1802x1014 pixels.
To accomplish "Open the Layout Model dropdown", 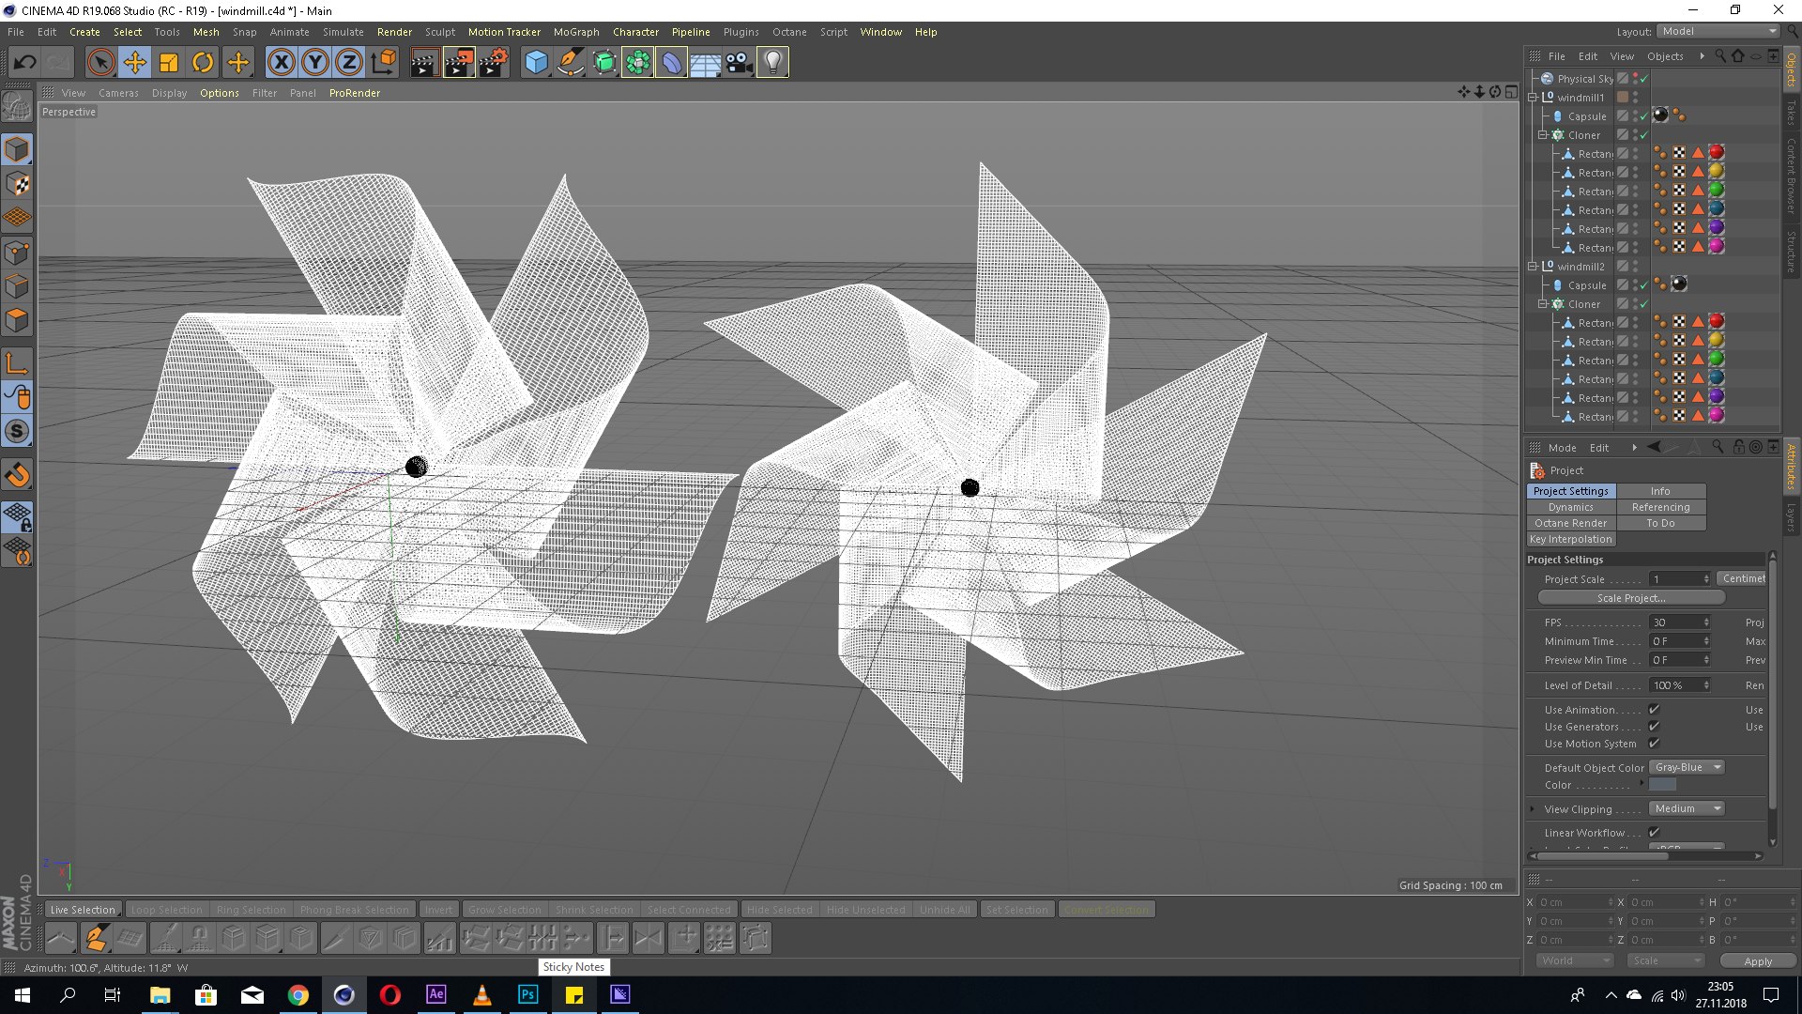I will tap(1718, 31).
